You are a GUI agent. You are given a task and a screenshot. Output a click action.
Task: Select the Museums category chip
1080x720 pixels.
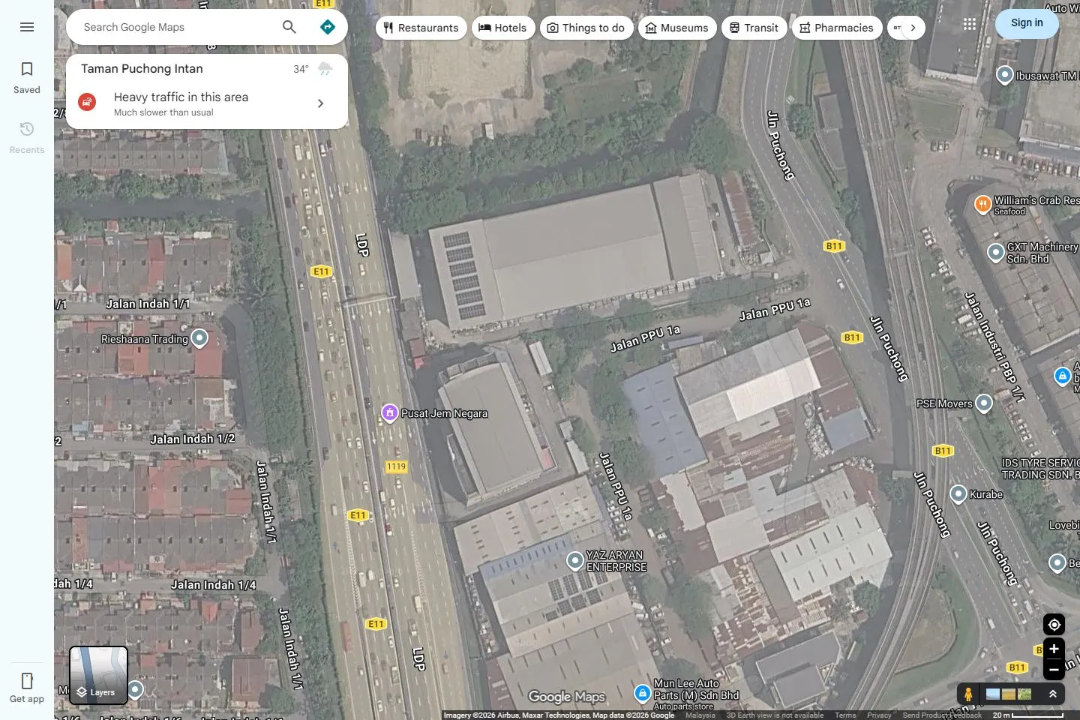point(677,28)
